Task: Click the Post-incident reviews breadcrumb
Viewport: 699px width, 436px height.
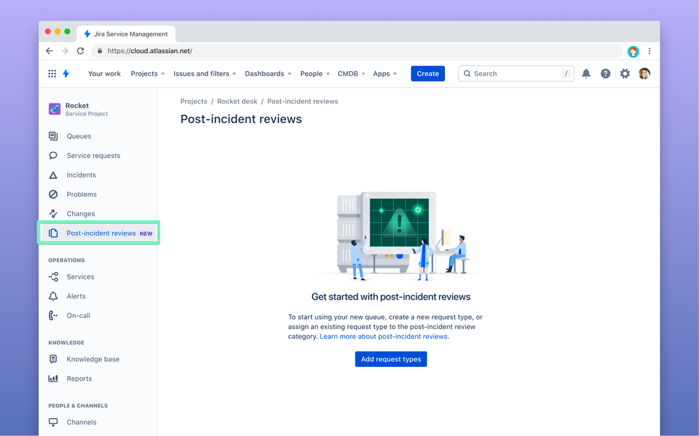Action: coord(302,101)
